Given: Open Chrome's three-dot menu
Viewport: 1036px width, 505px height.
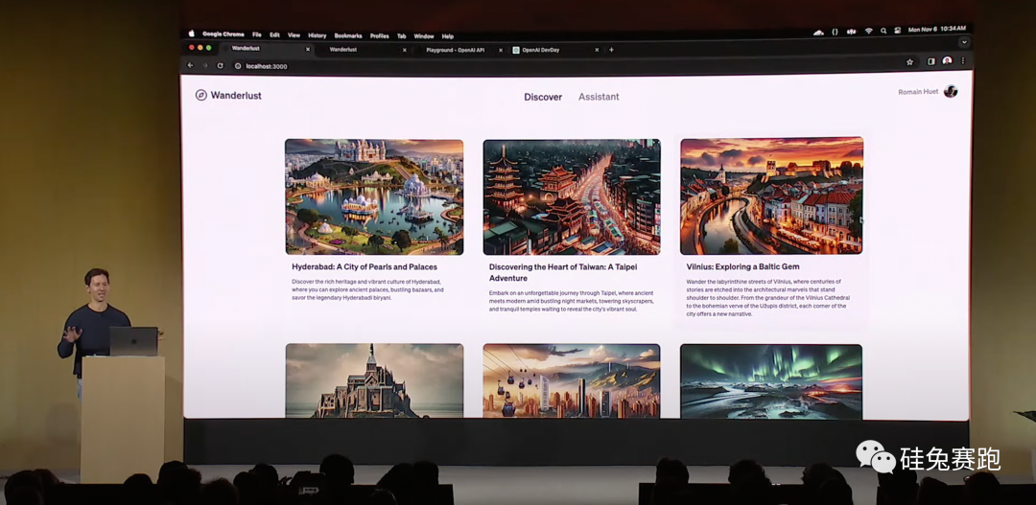Looking at the screenshot, I should pyautogui.click(x=962, y=61).
